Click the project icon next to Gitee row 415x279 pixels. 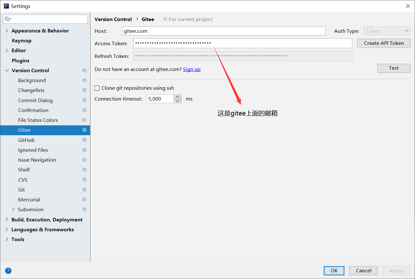(x=84, y=130)
